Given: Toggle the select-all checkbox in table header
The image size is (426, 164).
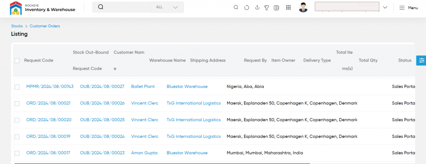Looking at the screenshot, I should [x=17, y=61].
